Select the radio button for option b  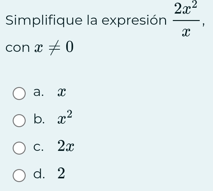(19, 121)
